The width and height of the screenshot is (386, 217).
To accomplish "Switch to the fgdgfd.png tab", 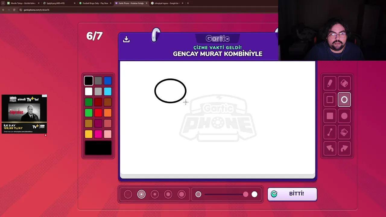I will [x=59, y=3].
